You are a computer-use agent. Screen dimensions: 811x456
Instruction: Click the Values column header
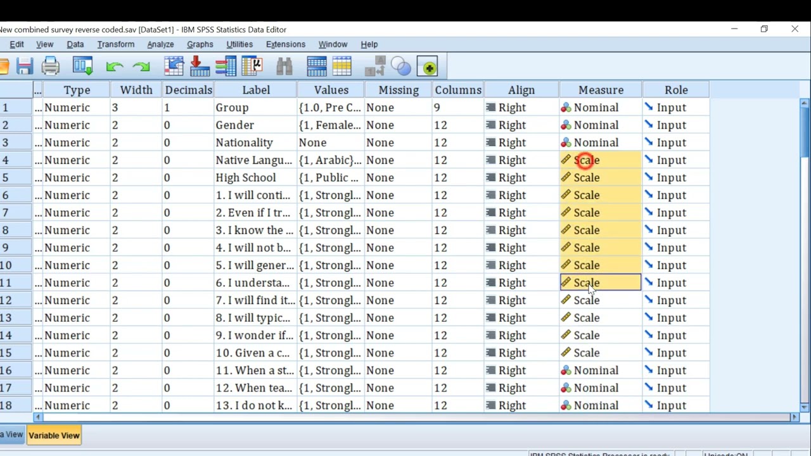click(331, 90)
